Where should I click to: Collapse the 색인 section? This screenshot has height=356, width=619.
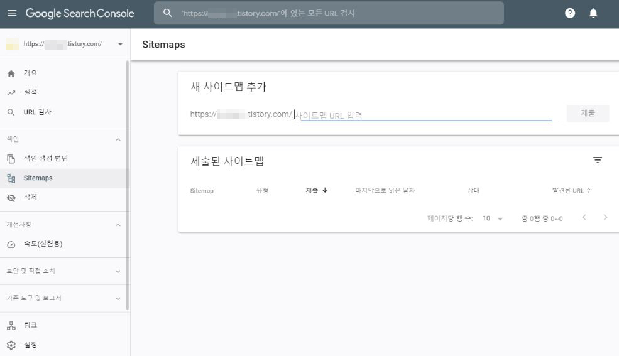pos(118,139)
